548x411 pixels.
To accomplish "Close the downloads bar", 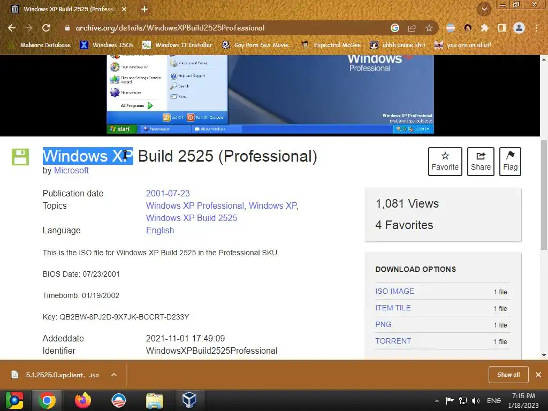I will pyautogui.click(x=538, y=375).
